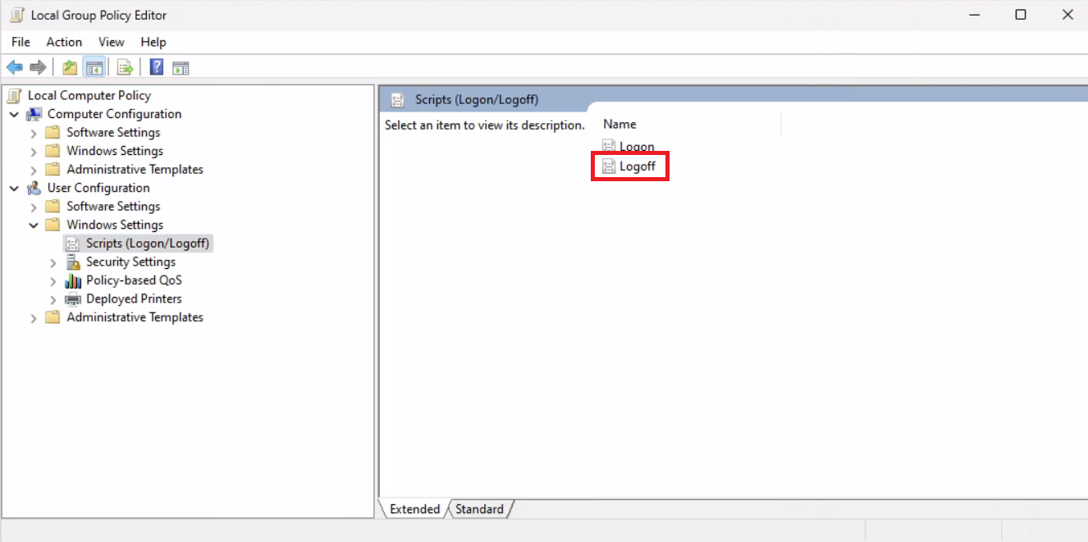Click the Local Computer Policy scroll icon
Viewport: 1088px width, 542px height.
tap(16, 95)
